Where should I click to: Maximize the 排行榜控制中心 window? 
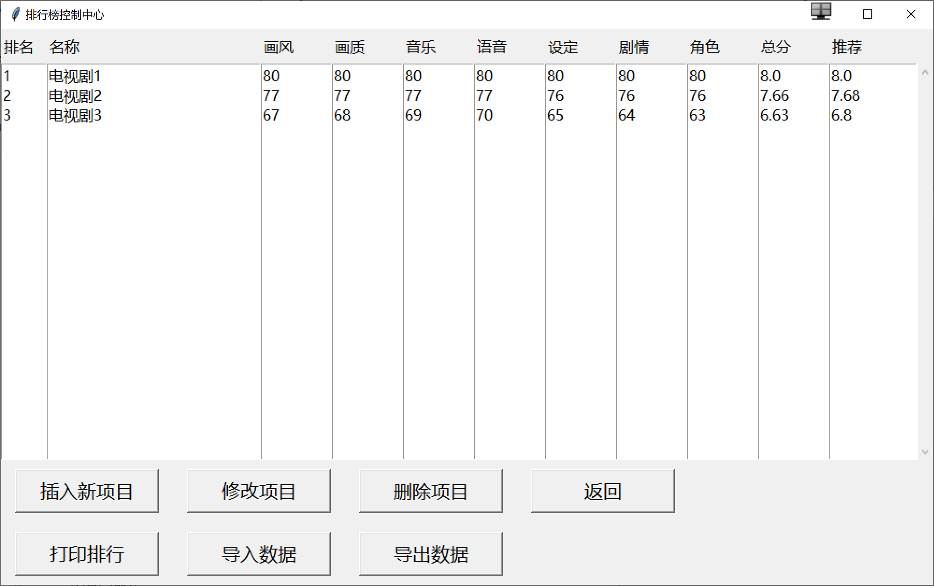coord(867,14)
